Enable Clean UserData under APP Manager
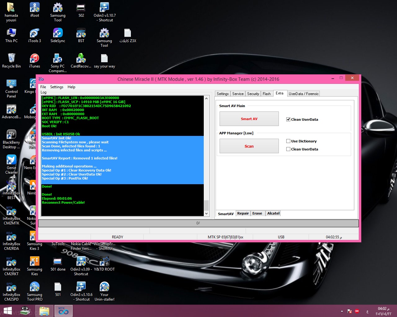Image resolution: width=397 pixels, height=317 pixels. 288,149
